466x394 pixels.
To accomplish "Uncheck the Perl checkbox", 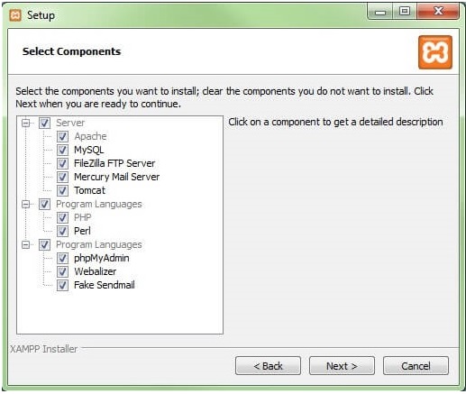I will [62, 231].
